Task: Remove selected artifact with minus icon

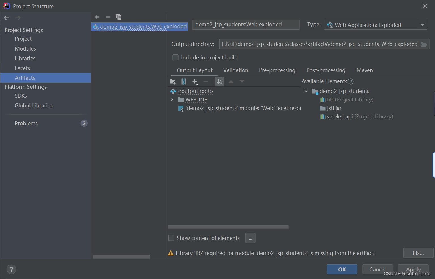Action: coord(108,17)
